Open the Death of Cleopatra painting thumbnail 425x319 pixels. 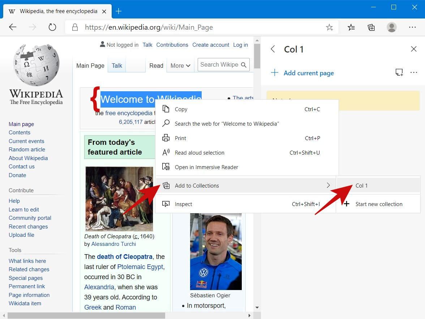[x=119, y=199]
